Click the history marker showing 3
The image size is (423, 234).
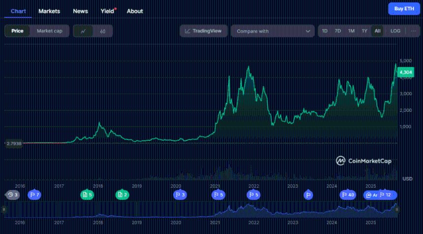tap(12, 195)
